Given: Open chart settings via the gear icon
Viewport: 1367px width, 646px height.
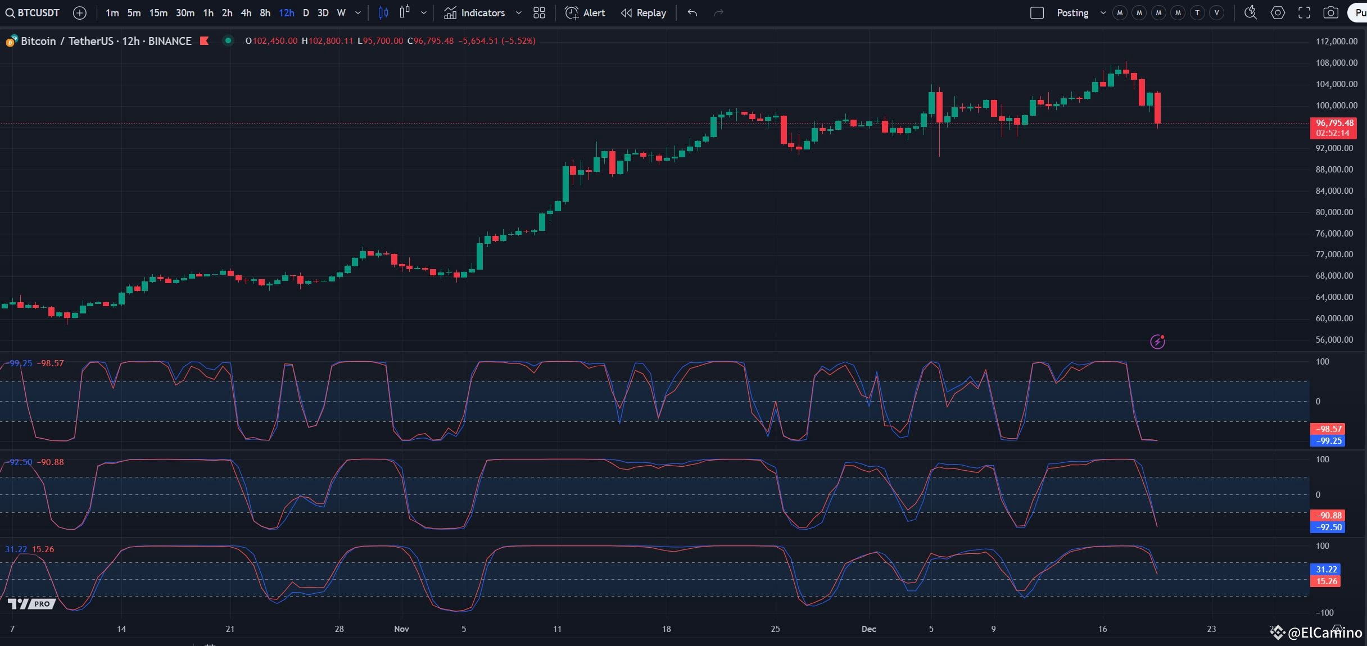Looking at the screenshot, I should point(1278,12).
